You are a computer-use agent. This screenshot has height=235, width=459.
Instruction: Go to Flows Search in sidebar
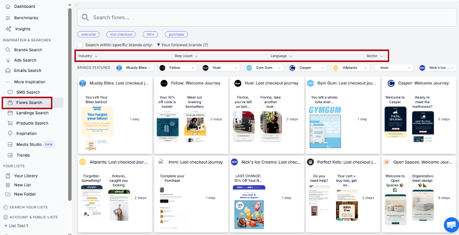pyautogui.click(x=29, y=102)
